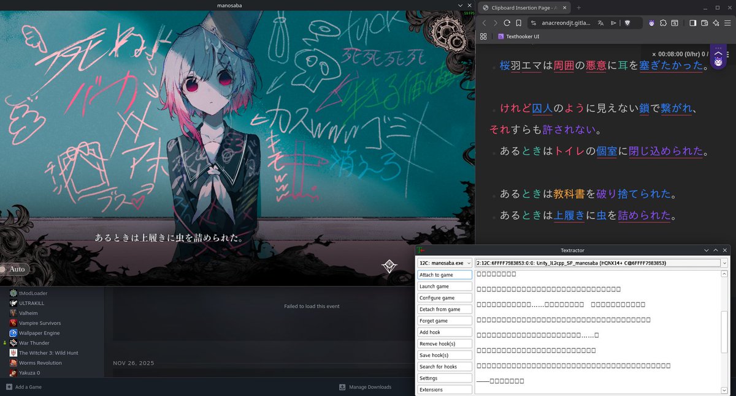Click the word トイレ in texthooker page
Screen dimensions: 736x396
(x=570, y=151)
